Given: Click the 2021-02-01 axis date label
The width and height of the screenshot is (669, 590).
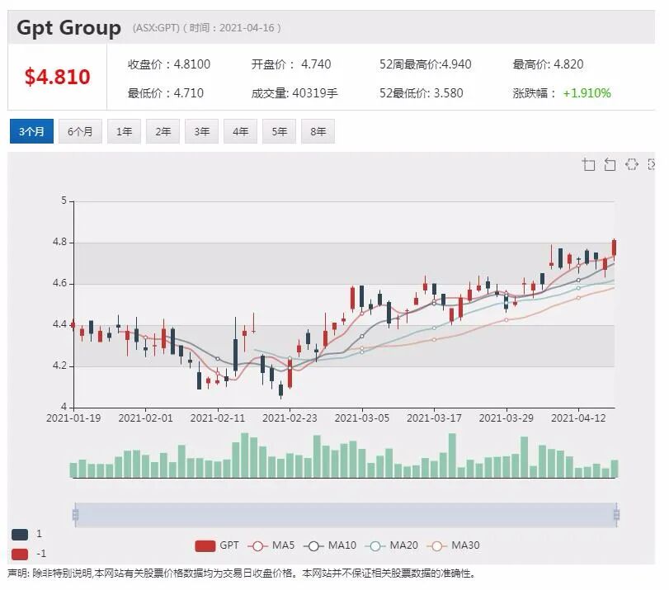Looking at the screenshot, I should [x=145, y=418].
